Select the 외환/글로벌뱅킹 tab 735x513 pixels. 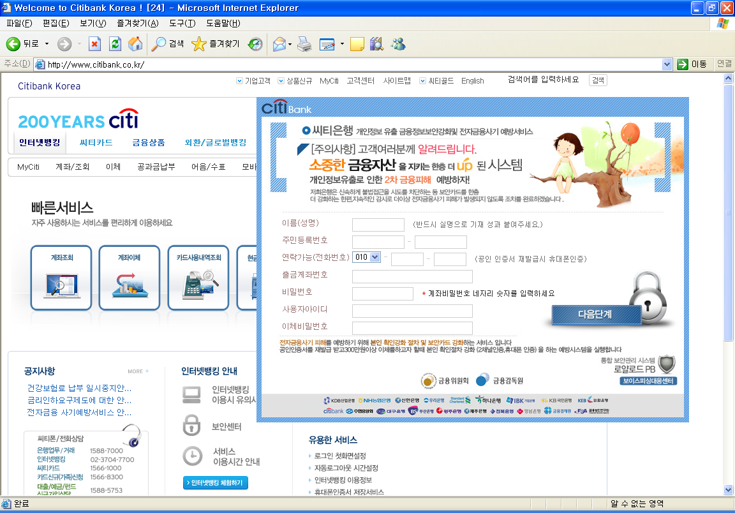[x=216, y=142]
